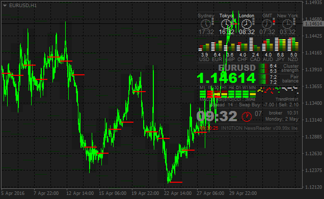Click the 22 Apr 14:00 time axis label
Image resolution: width=324 pixels, height=199 pixels.
[x=178, y=193]
